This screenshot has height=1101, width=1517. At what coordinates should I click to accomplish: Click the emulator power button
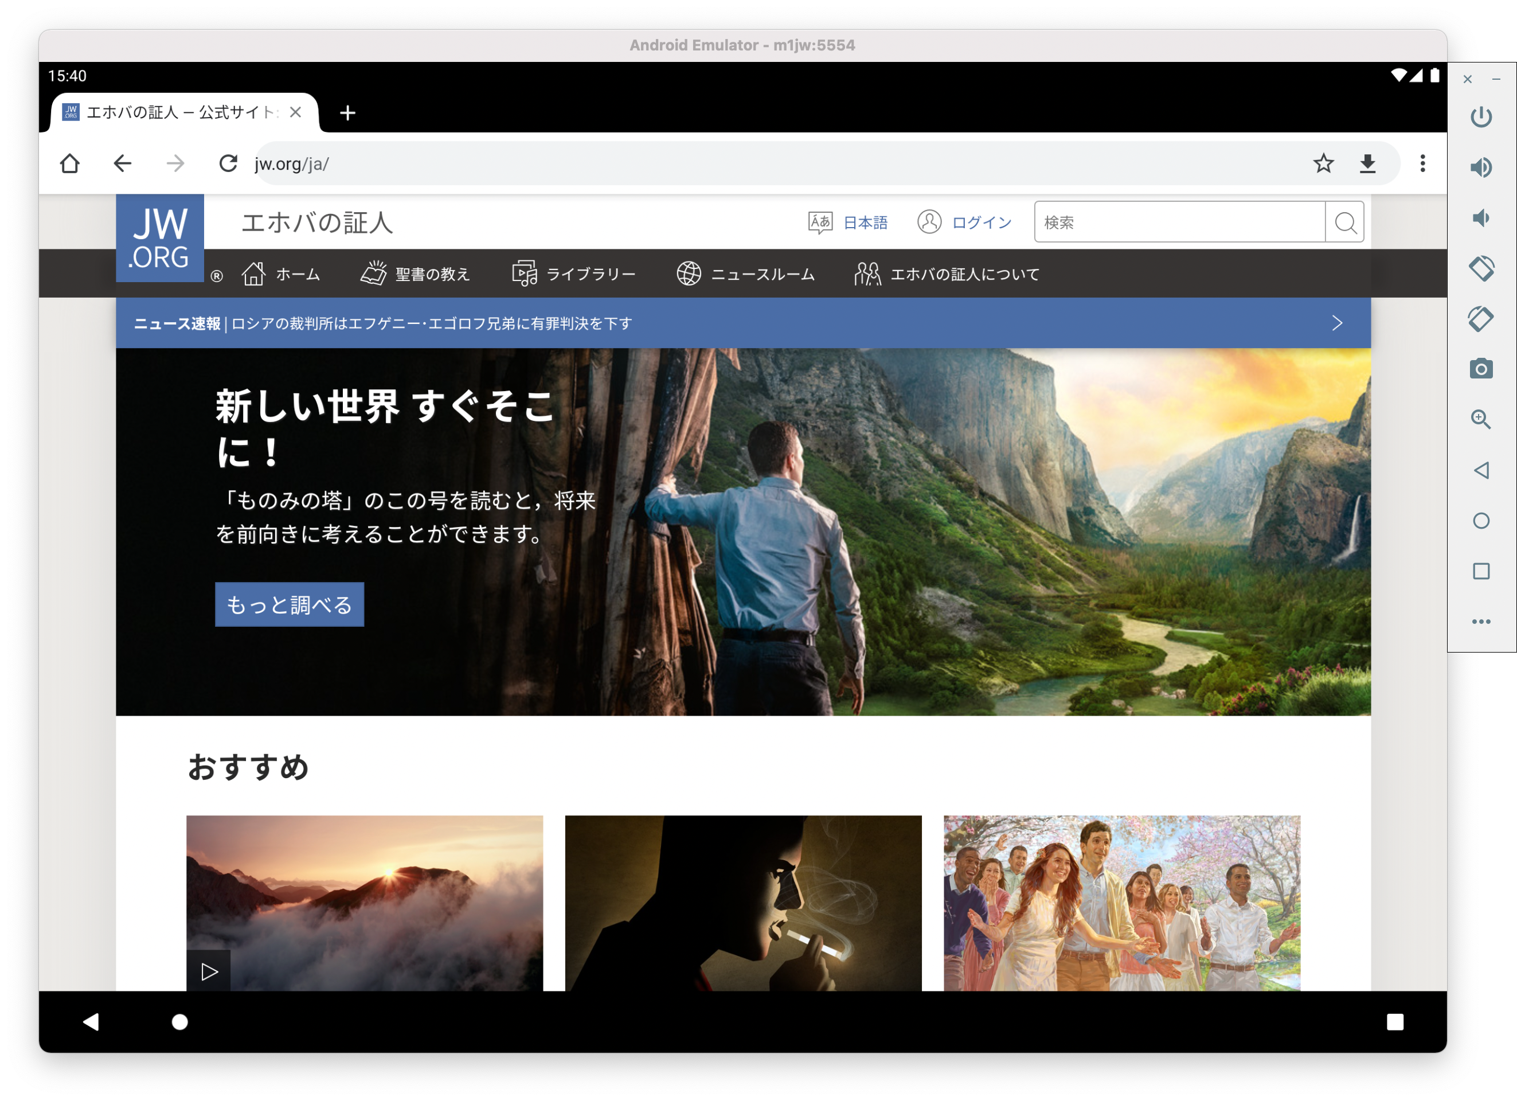[1481, 117]
